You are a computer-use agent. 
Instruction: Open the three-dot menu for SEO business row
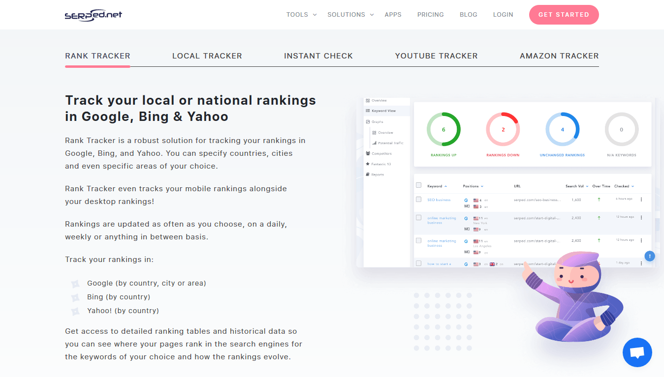pos(641,200)
